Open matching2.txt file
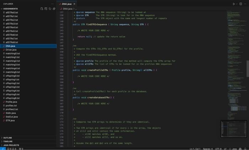This screenshot has height=150, width=249. click(13, 61)
